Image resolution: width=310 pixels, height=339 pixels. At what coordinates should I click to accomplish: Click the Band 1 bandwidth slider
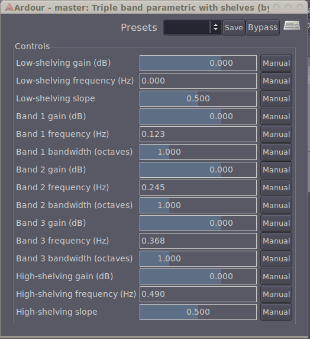(x=198, y=152)
